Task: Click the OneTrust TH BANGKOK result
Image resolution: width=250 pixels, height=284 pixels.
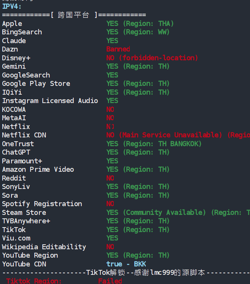Action: 154,144
